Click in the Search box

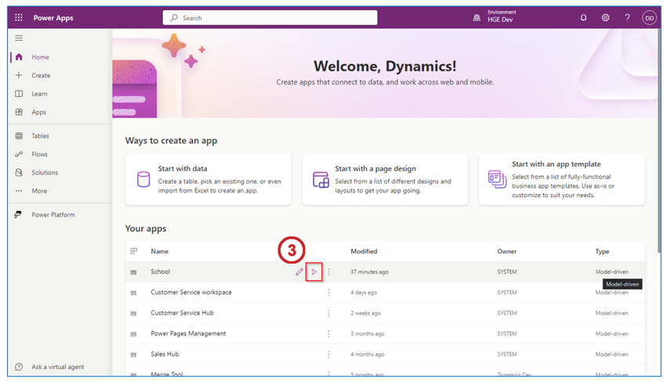point(270,18)
